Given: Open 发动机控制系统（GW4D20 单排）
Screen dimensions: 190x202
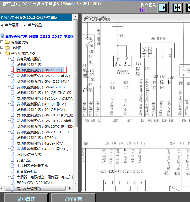Looking at the screenshot, I should 43,76.
